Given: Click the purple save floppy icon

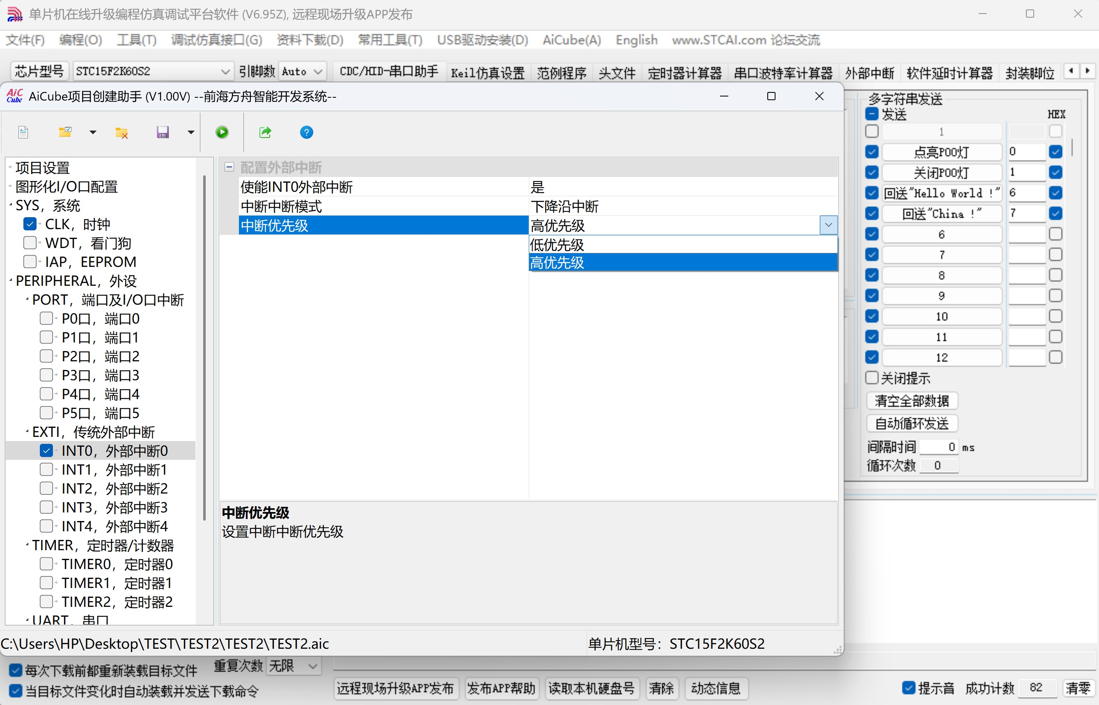Looking at the screenshot, I should tap(163, 133).
